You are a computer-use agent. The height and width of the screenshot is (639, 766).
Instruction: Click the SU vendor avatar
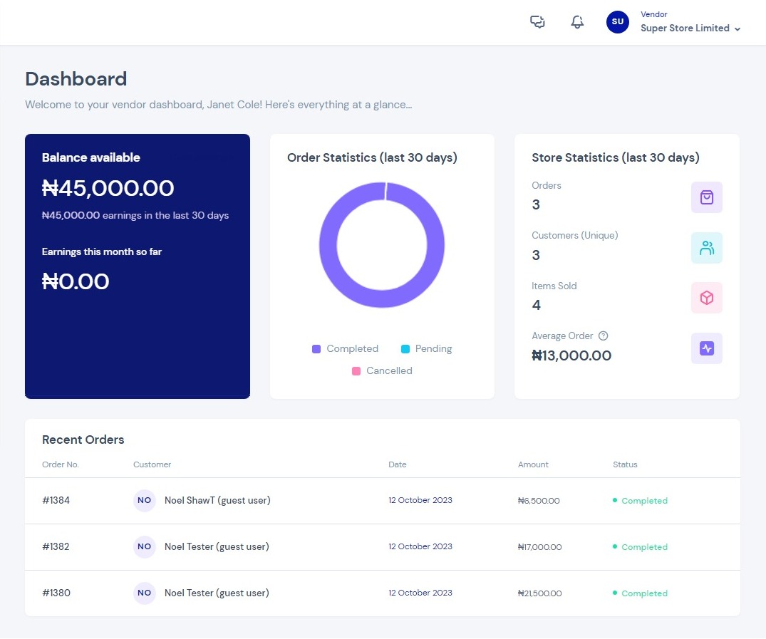coord(618,22)
